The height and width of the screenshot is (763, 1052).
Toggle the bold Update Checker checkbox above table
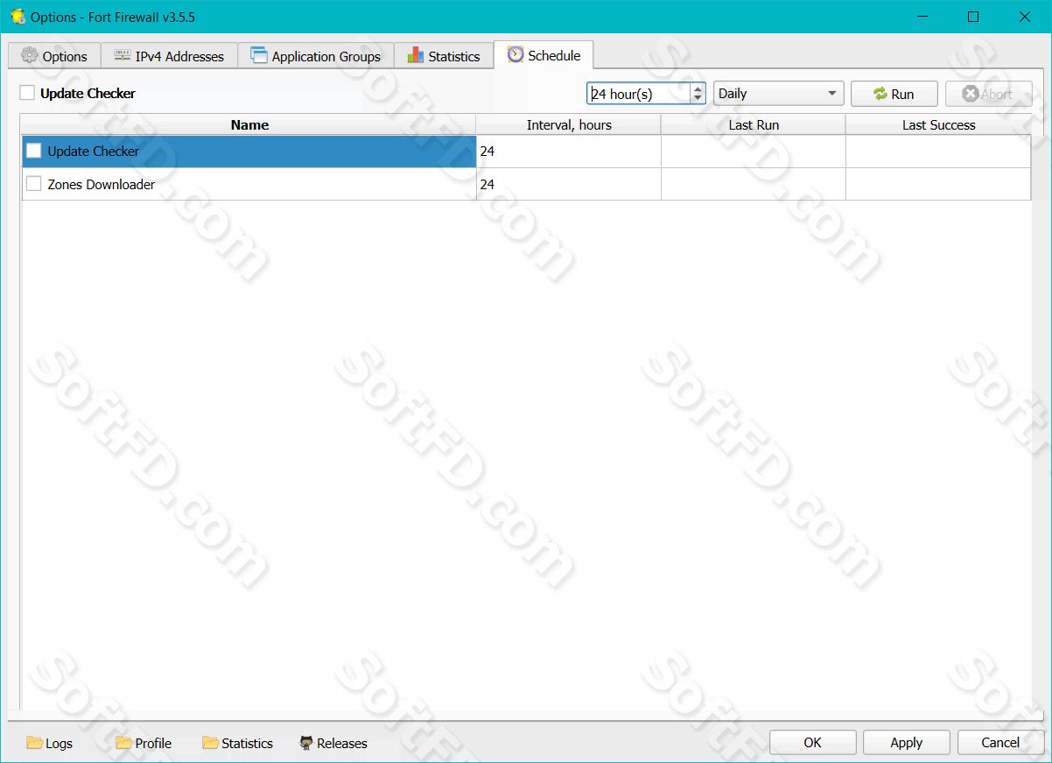[x=27, y=93]
